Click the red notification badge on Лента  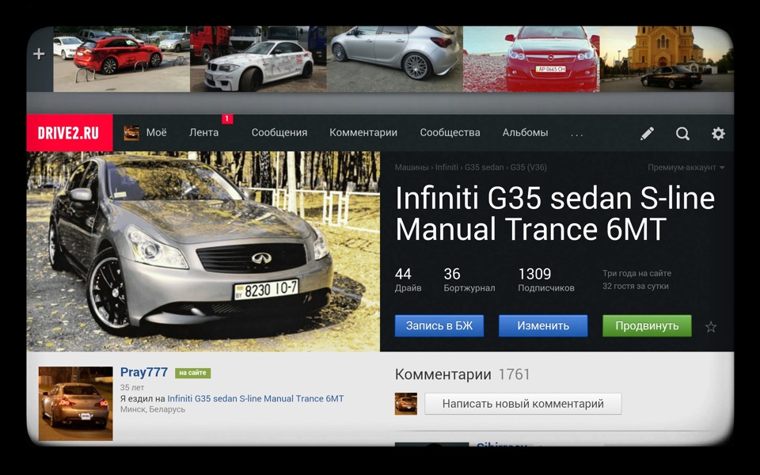(x=226, y=120)
